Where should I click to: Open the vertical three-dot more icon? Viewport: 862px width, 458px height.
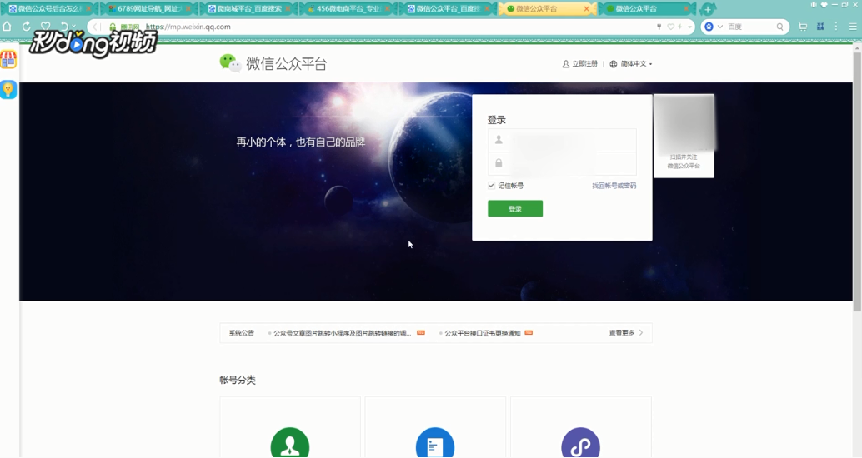click(836, 27)
